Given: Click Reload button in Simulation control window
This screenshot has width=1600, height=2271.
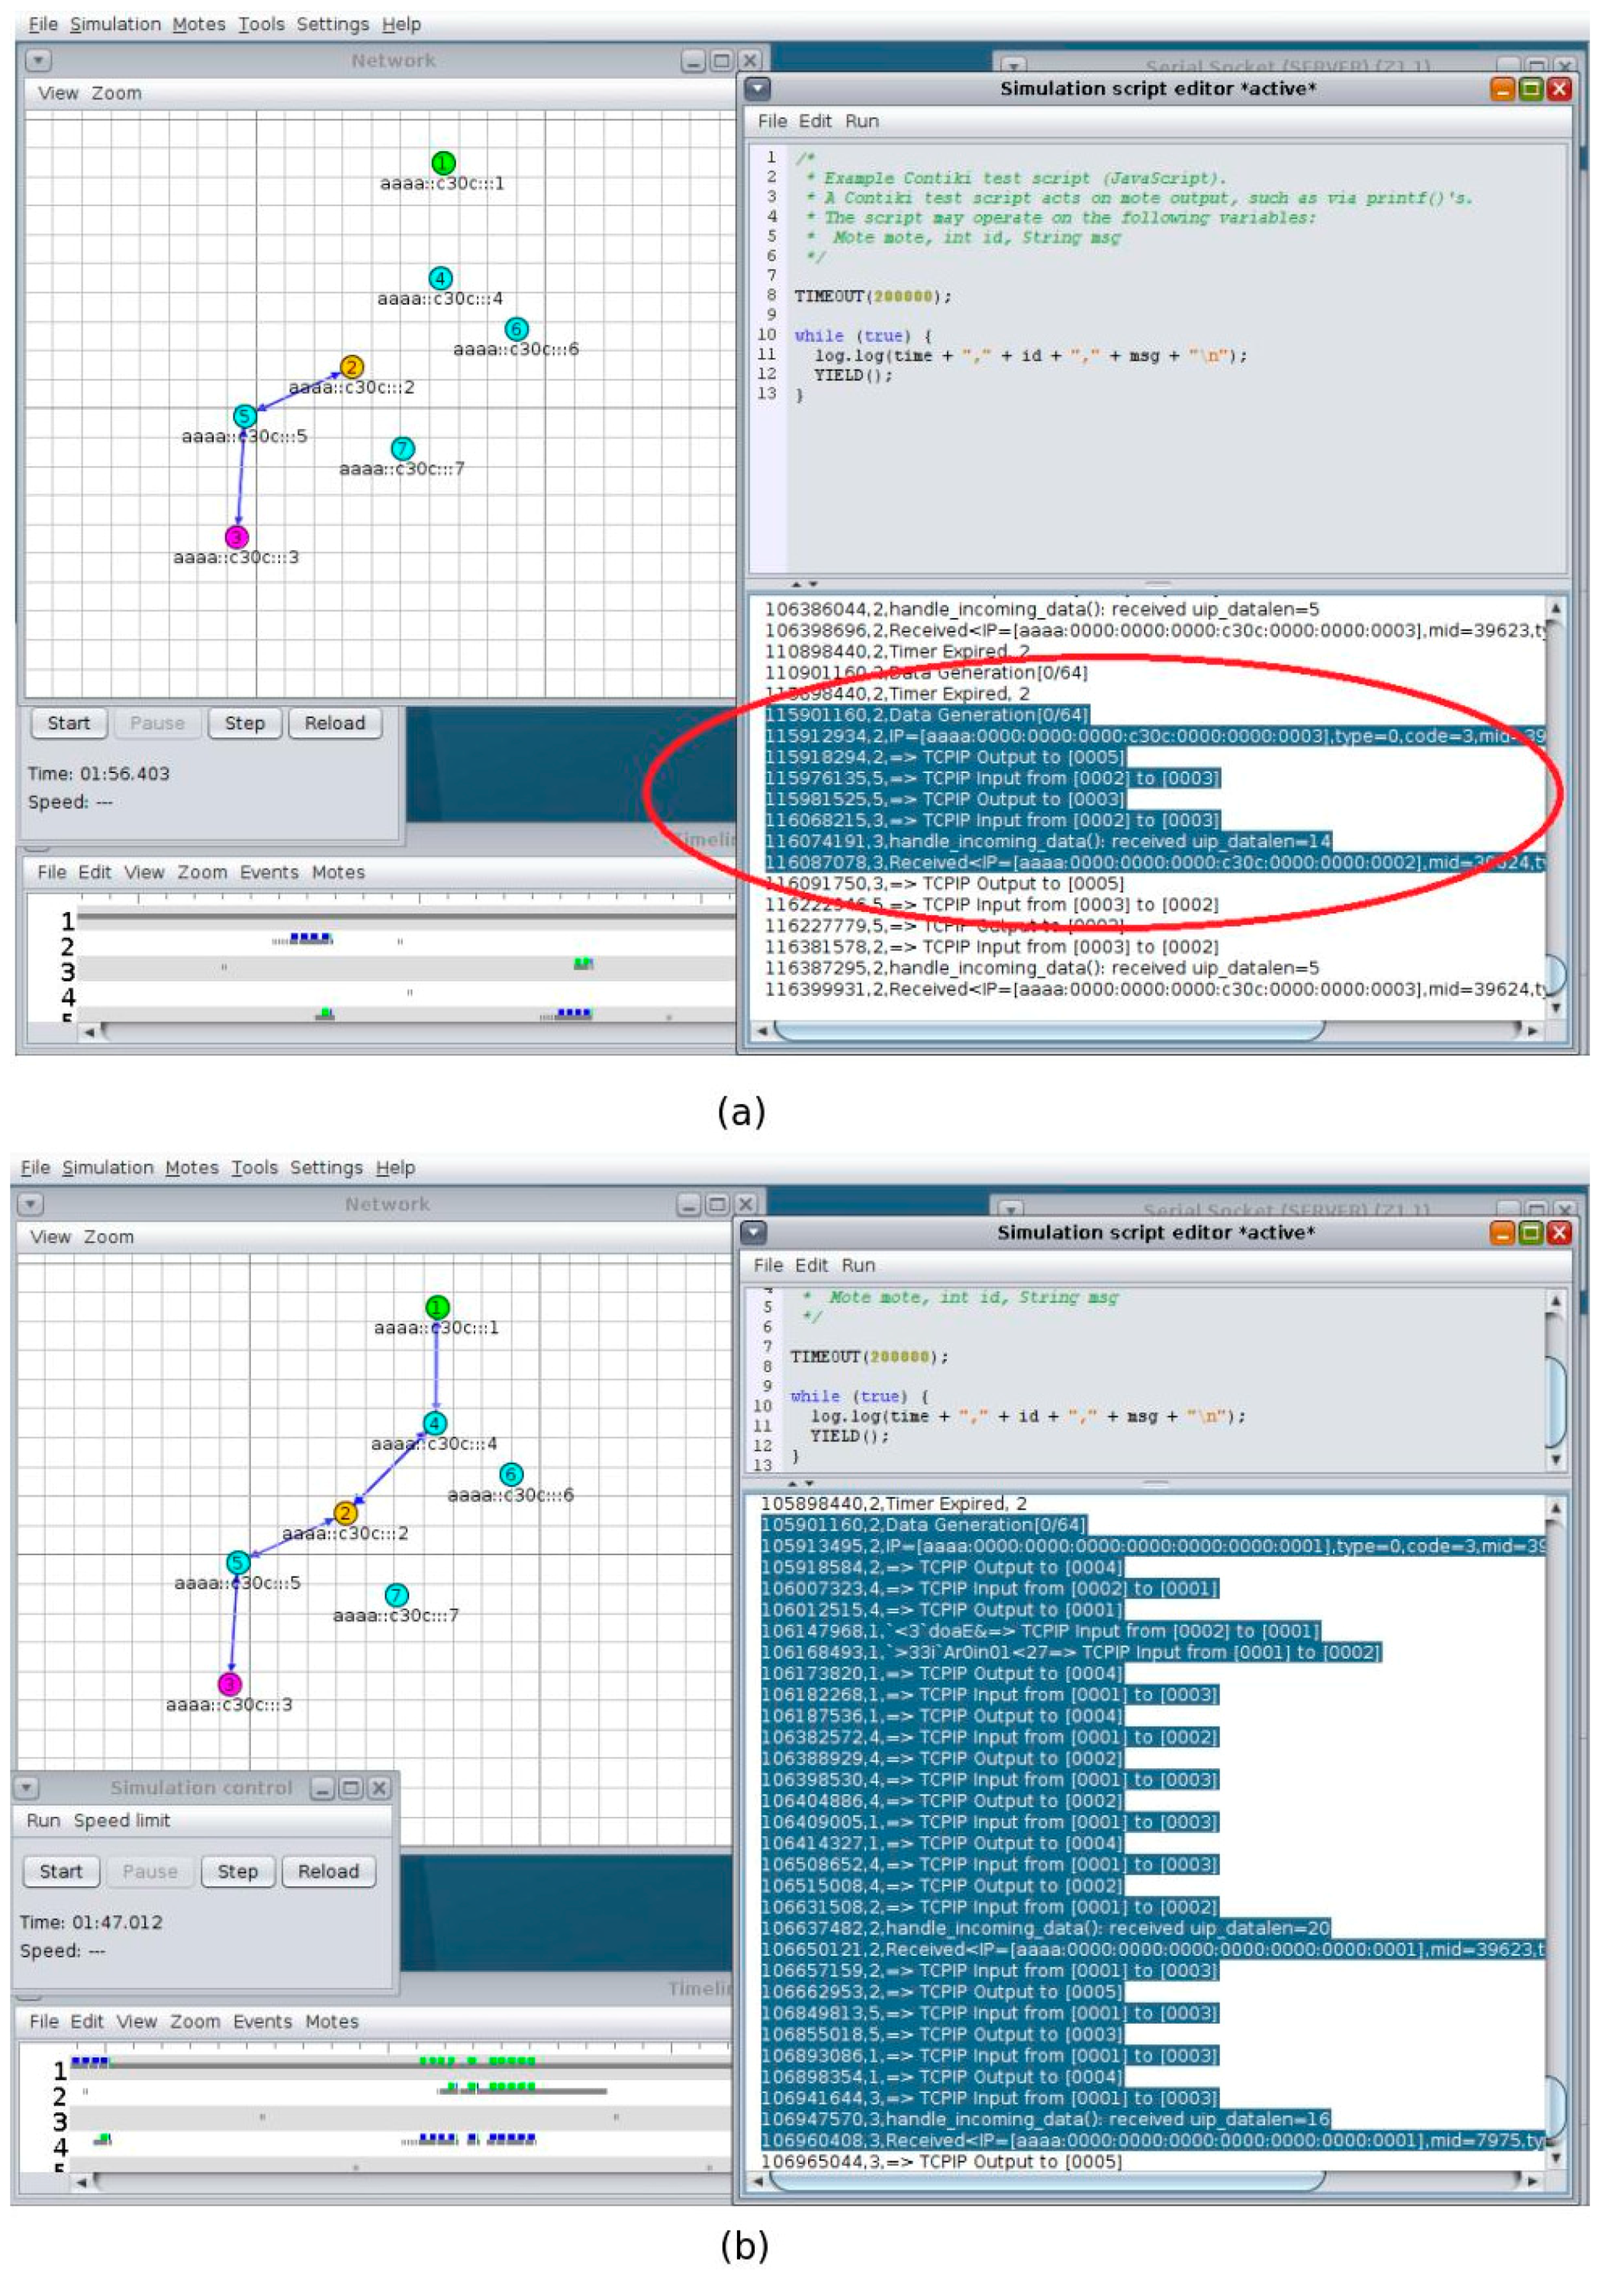Looking at the screenshot, I should coord(328,1870).
